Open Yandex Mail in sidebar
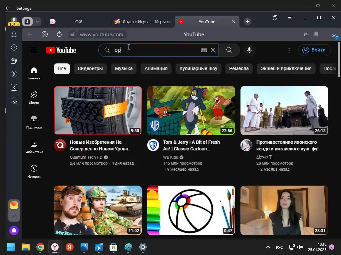 click(x=14, y=205)
